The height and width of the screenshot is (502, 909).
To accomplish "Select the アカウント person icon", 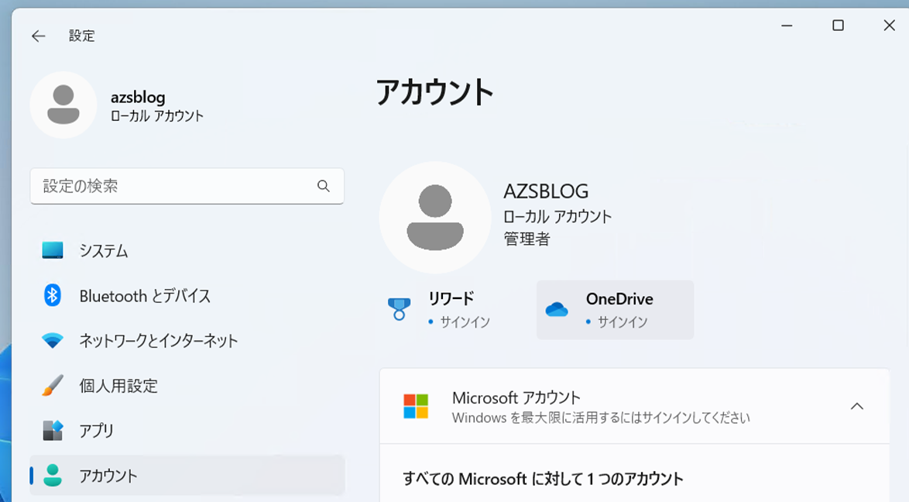I will tap(54, 476).
